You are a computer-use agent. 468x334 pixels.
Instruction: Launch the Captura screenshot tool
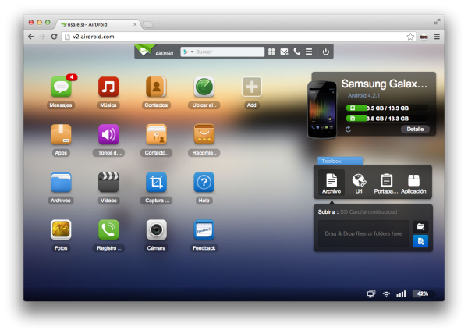tap(156, 182)
